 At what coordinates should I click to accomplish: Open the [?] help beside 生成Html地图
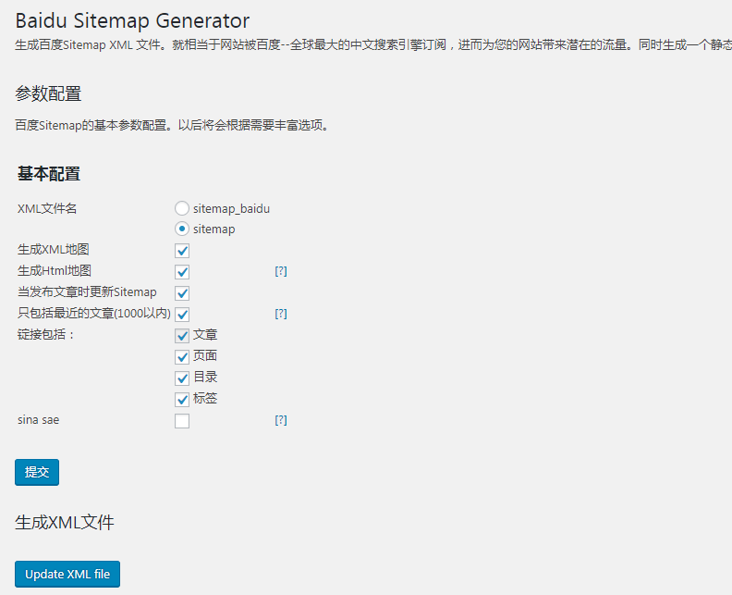(x=281, y=271)
